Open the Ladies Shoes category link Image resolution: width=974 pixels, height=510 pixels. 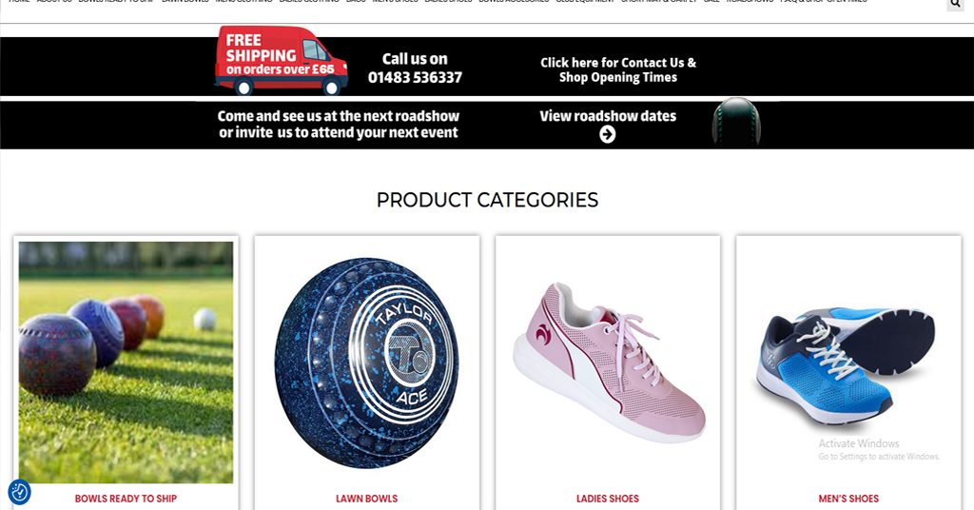point(608,499)
